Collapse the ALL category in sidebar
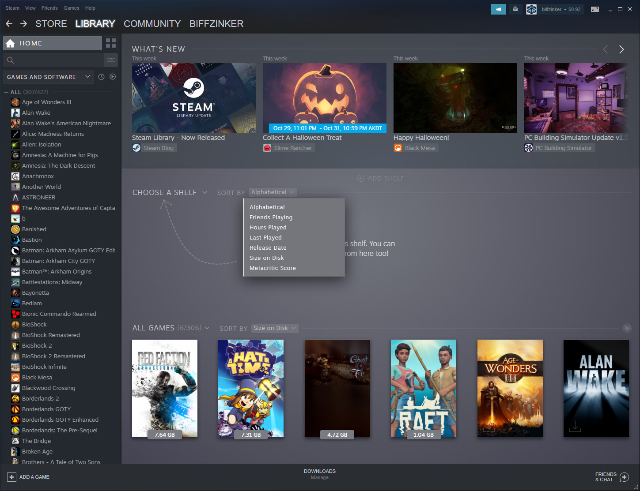Viewport: 640px width, 491px height. click(6, 92)
